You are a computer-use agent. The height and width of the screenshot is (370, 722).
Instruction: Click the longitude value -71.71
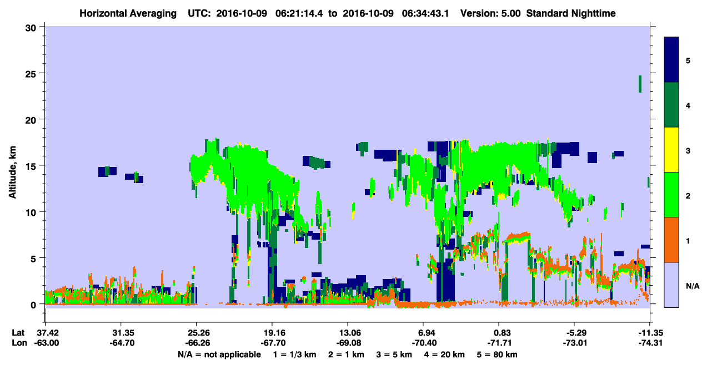499,343
